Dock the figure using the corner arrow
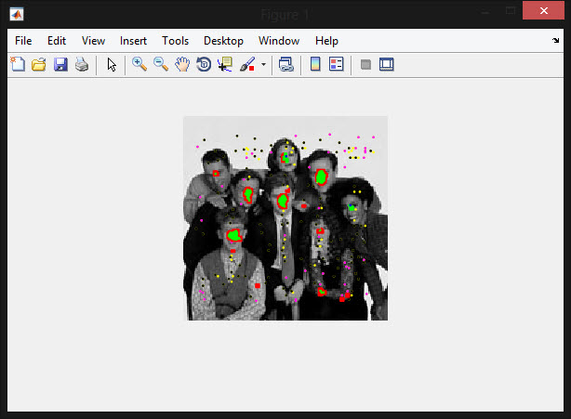571x419 pixels. coord(555,40)
